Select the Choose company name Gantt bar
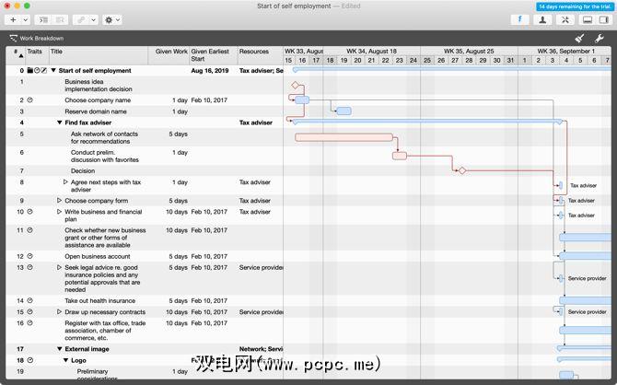The height and width of the screenshot is (385, 617). coord(302,100)
